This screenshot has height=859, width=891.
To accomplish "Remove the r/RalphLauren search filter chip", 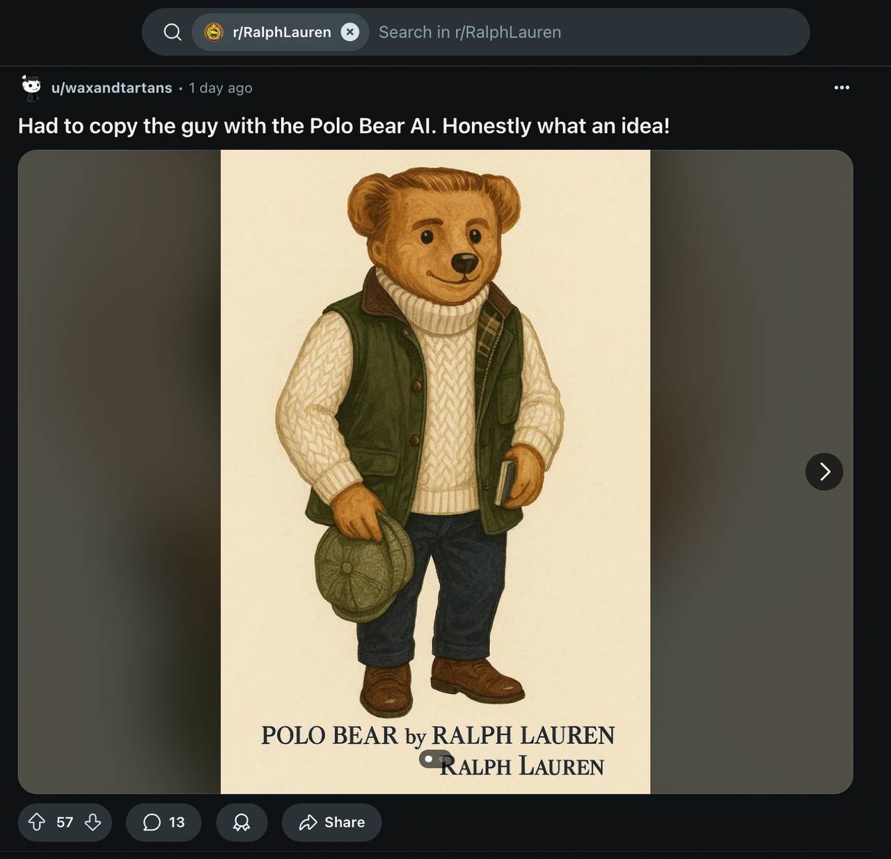I will click(350, 32).
